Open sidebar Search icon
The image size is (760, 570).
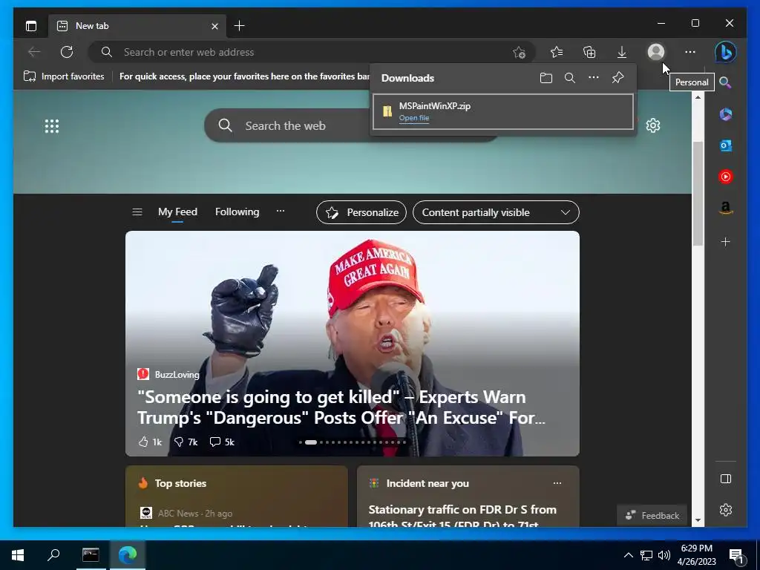(x=725, y=82)
